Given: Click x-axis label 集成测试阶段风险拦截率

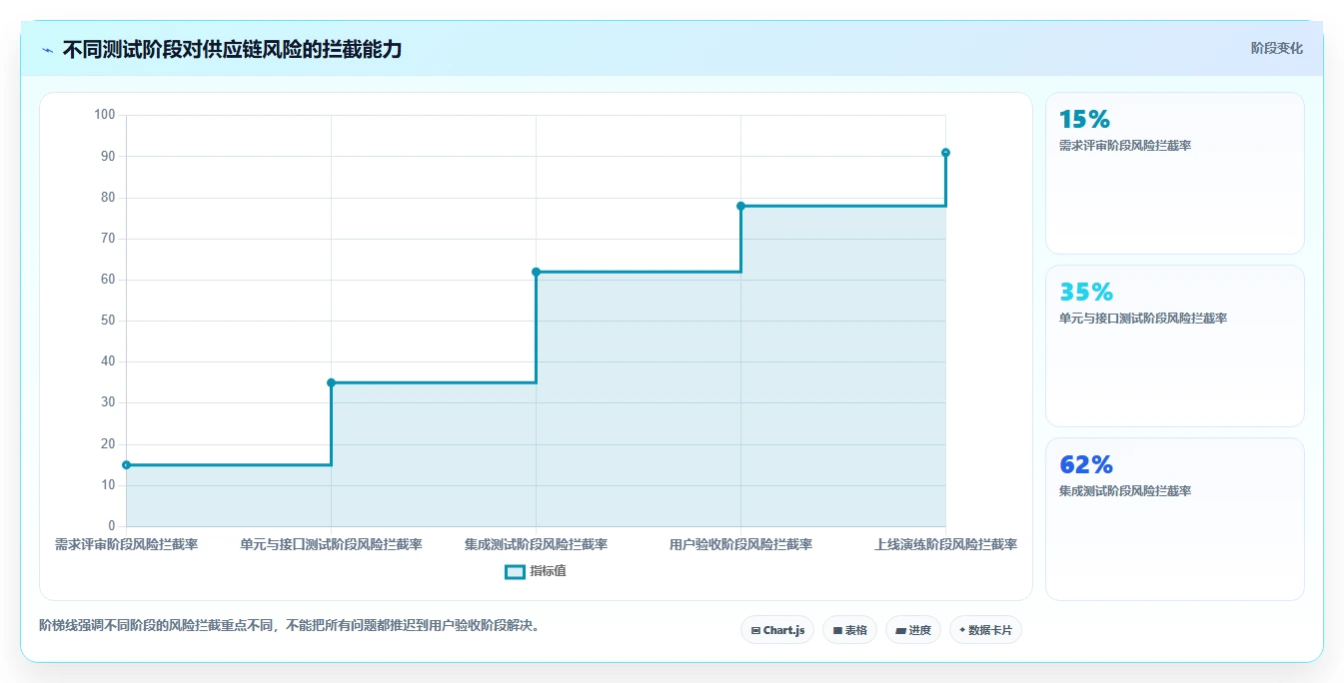Looking at the screenshot, I should click(x=536, y=544).
